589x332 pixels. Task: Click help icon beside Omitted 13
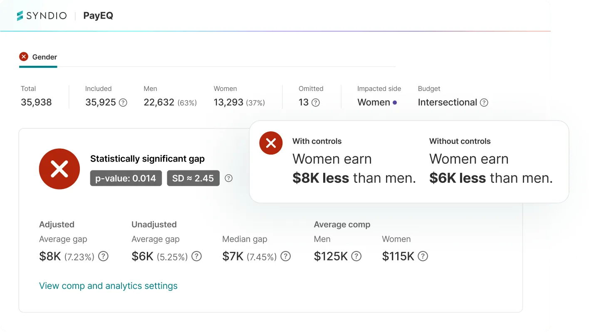(316, 103)
